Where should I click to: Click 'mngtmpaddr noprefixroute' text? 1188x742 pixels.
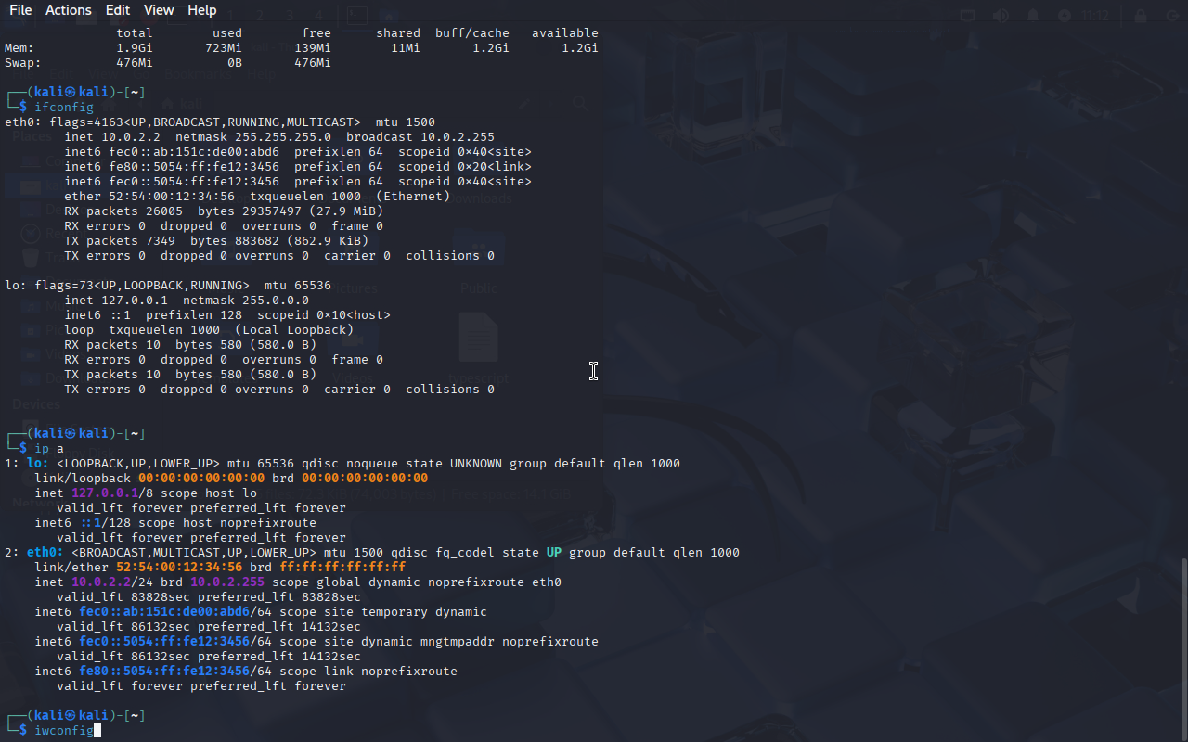[510, 642]
